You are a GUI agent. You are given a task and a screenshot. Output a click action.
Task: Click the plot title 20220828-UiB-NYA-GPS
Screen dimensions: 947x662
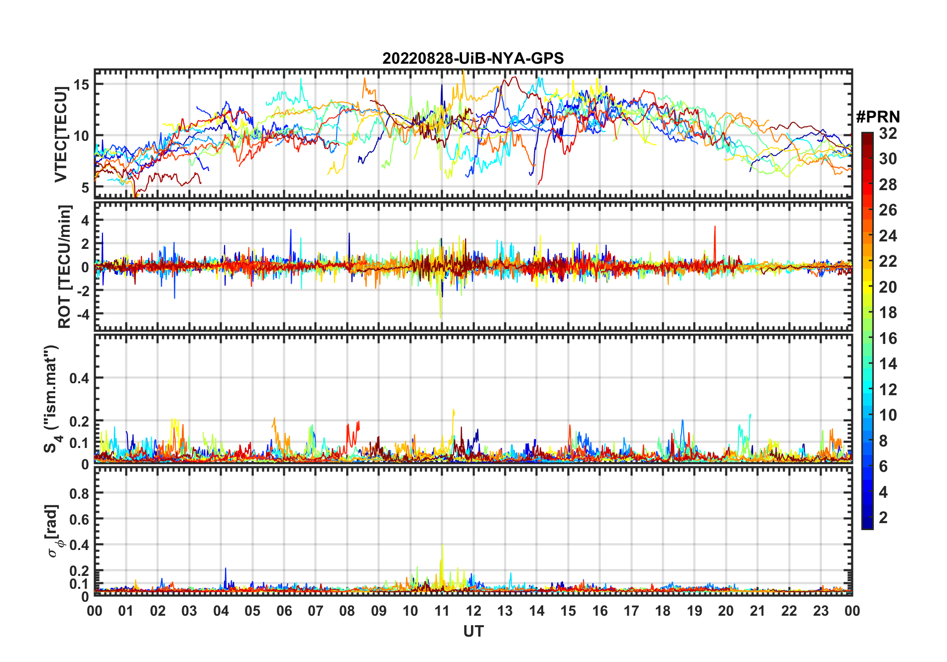473,58
